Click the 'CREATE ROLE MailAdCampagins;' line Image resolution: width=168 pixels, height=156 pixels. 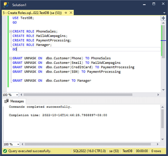[x=40, y=36]
